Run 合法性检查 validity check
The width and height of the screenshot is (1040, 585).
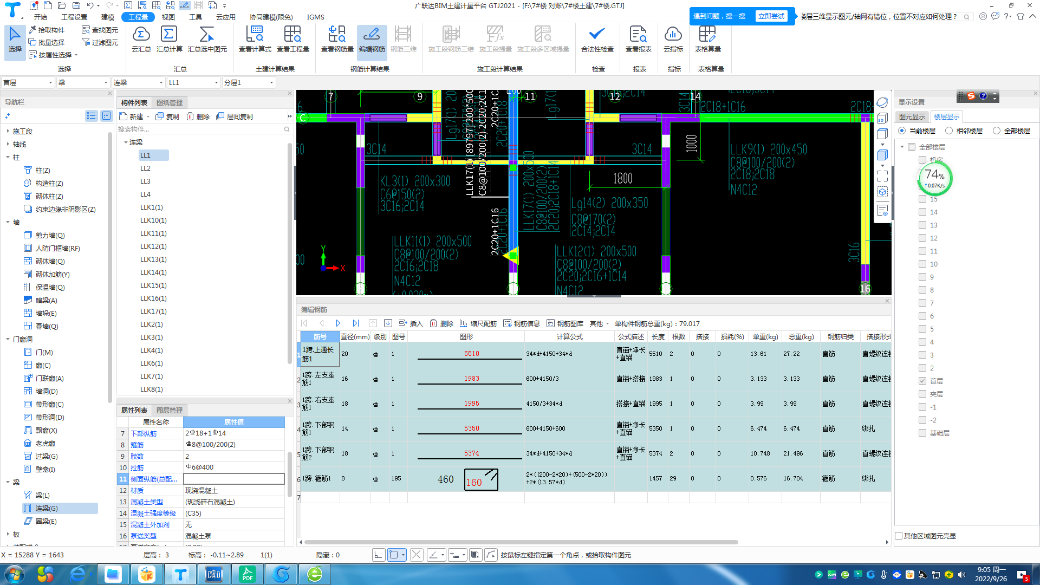[597, 39]
